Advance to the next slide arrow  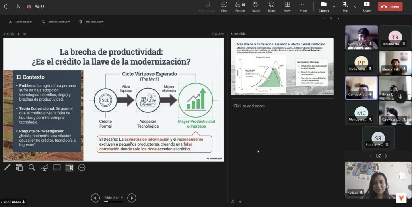(132, 198)
